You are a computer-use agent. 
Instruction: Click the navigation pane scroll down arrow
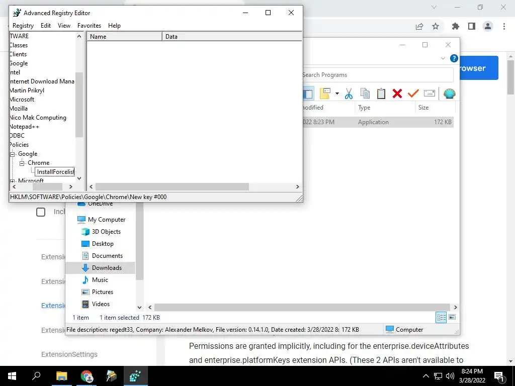(140, 308)
